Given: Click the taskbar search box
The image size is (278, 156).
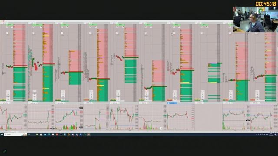Looking at the screenshot, I should (x=16, y=135).
